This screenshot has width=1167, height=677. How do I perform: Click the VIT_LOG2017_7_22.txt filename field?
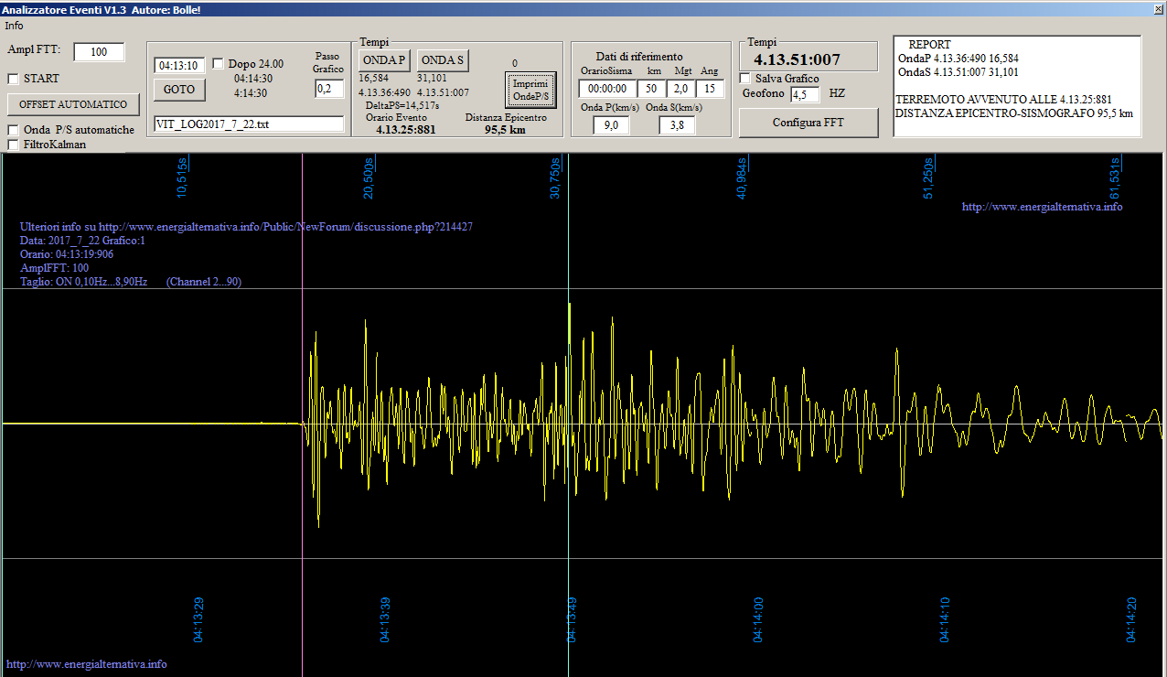(249, 124)
